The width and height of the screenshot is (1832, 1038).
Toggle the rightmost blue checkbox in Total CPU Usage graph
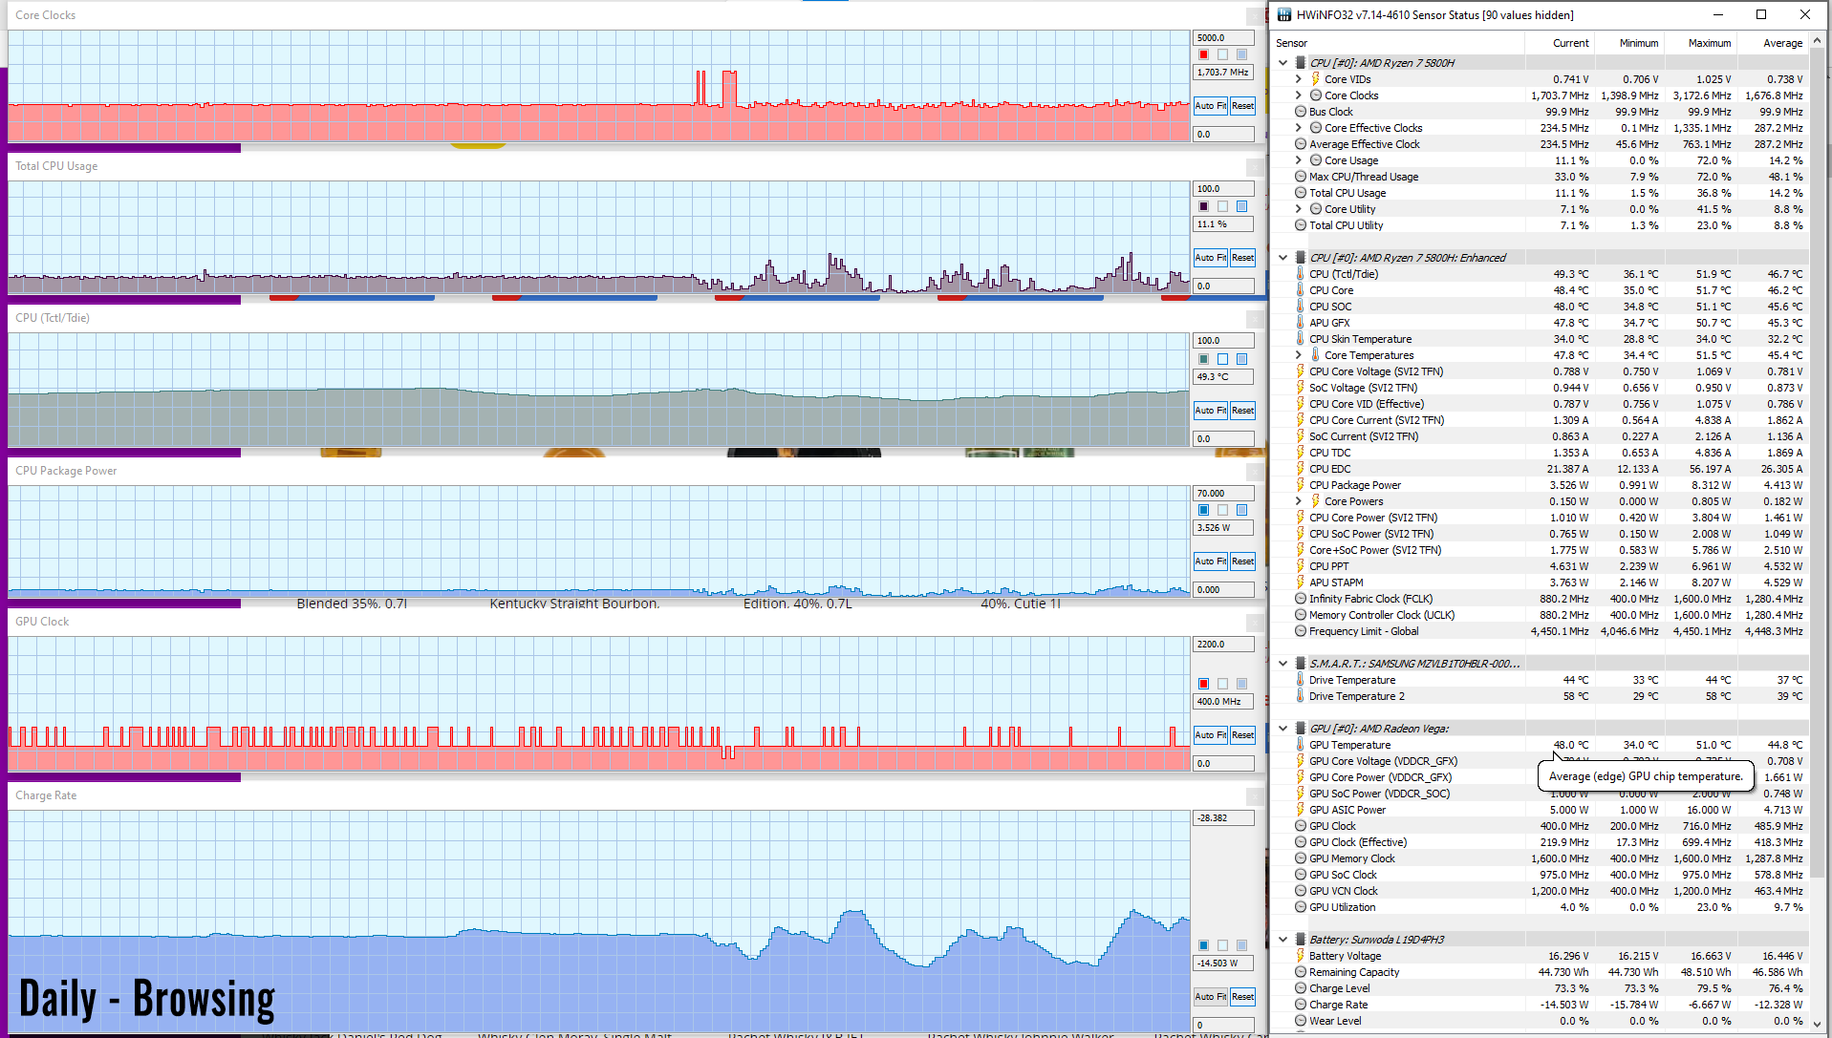click(x=1241, y=206)
